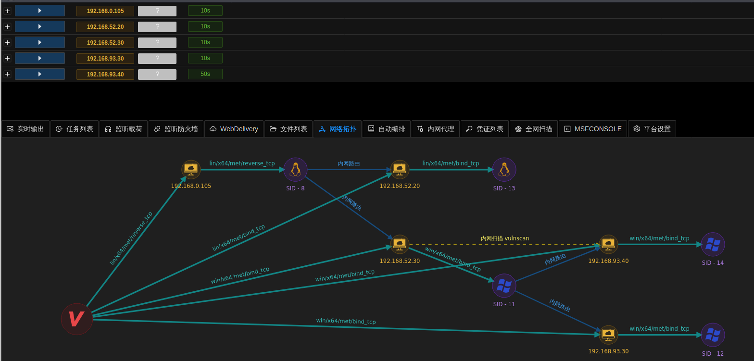The width and height of the screenshot is (754, 361).
Task: Click the Windows session SID - 14 node
Action: pyautogui.click(x=713, y=245)
